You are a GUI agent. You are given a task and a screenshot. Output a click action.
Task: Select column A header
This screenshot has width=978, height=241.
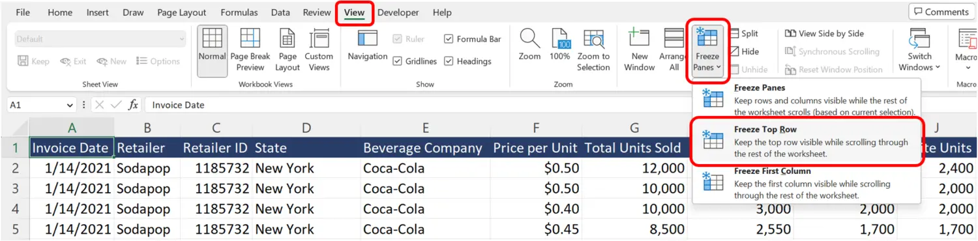72,128
